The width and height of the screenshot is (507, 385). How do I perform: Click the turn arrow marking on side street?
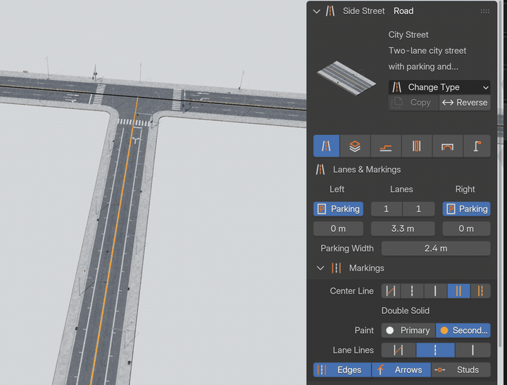click(136, 141)
